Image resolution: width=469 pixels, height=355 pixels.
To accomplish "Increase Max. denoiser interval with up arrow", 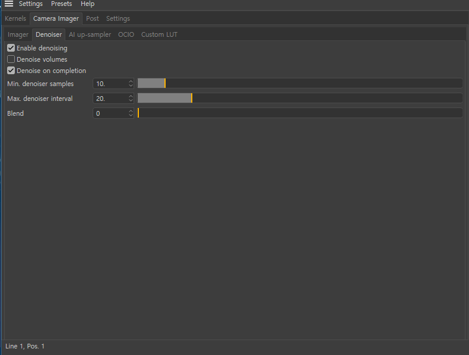I will 131,96.
